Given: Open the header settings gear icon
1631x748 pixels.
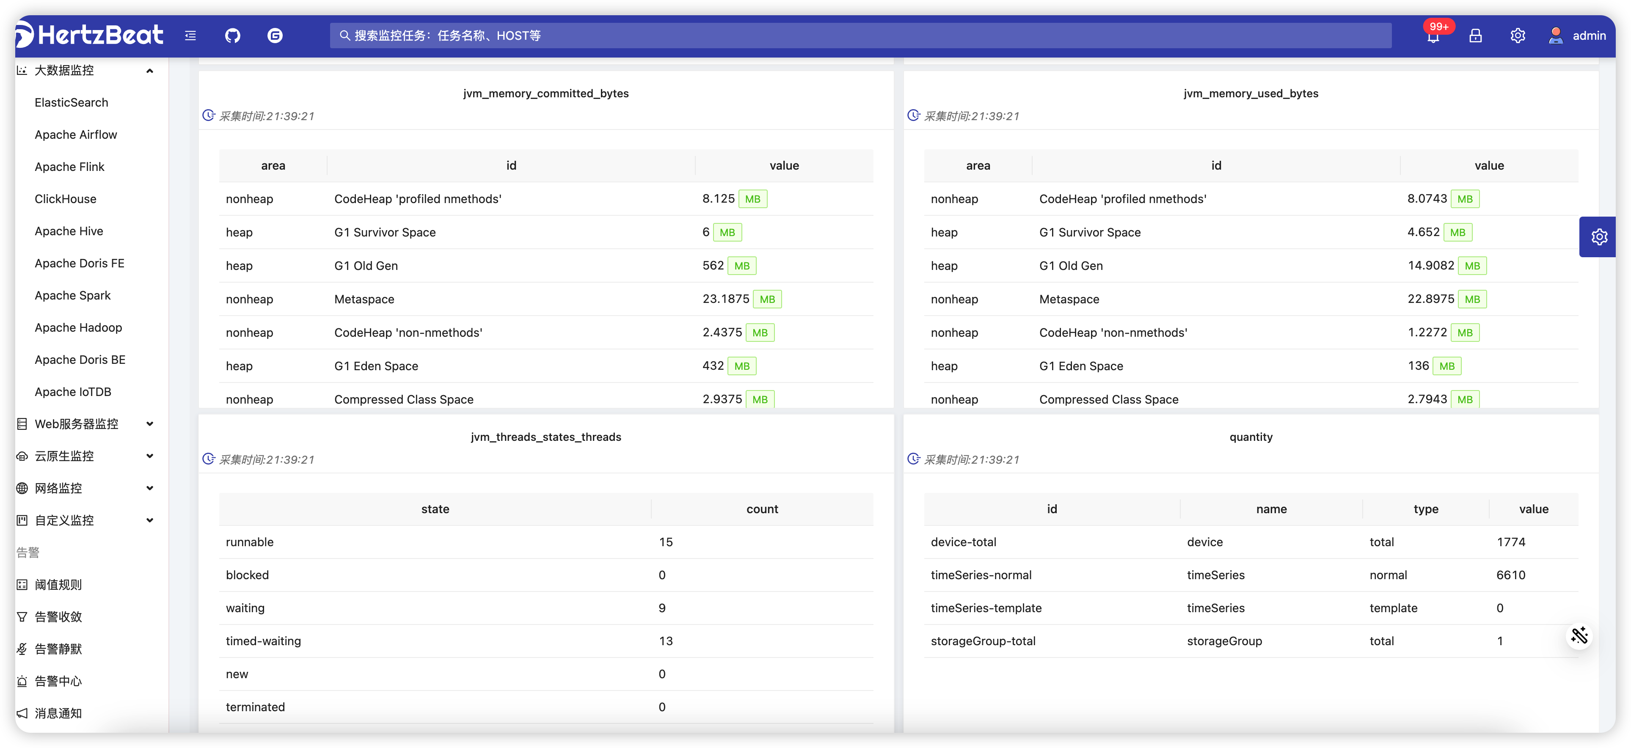Looking at the screenshot, I should 1517,36.
